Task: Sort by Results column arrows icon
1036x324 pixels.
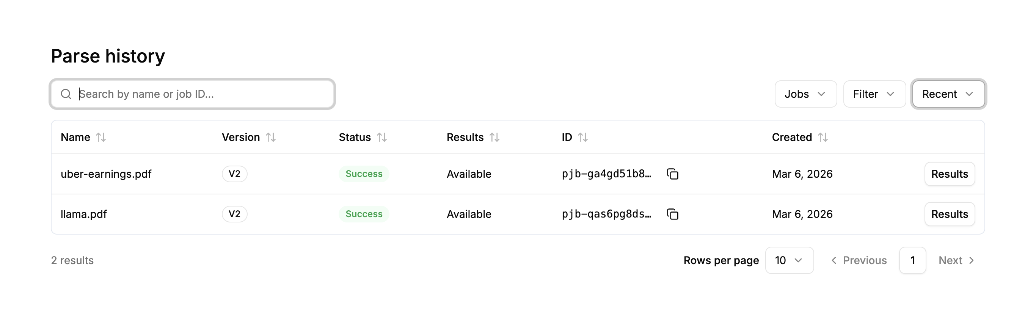Action: (x=494, y=138)
